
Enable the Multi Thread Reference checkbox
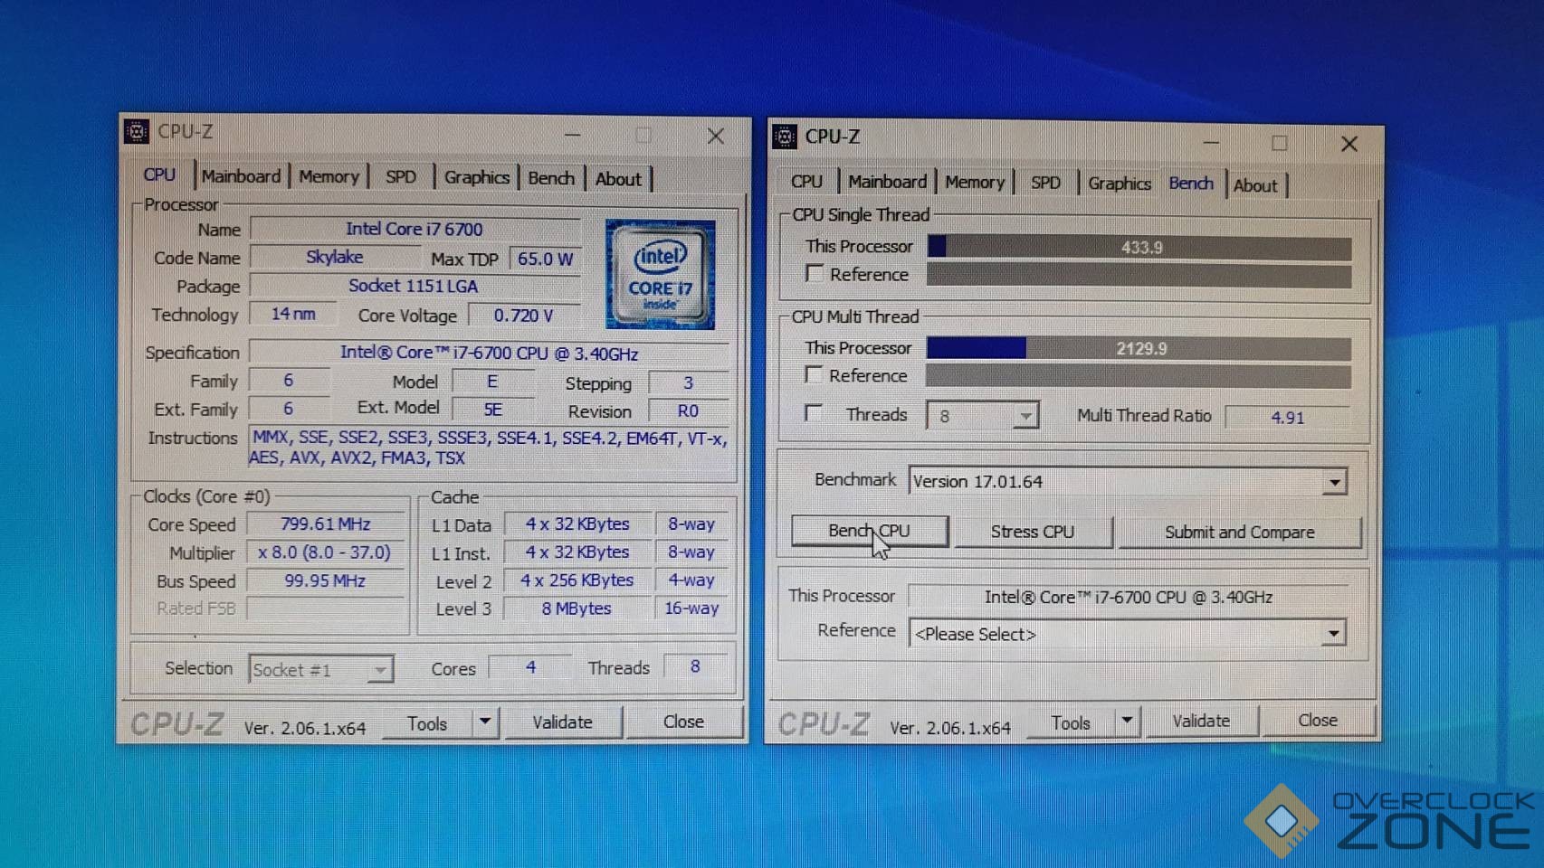tap(814, 374)
